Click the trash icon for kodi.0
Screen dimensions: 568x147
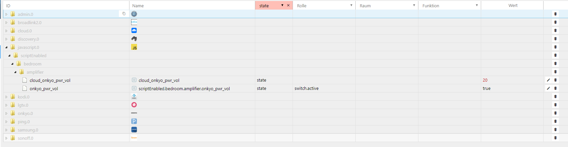click(x=555, y=96)
